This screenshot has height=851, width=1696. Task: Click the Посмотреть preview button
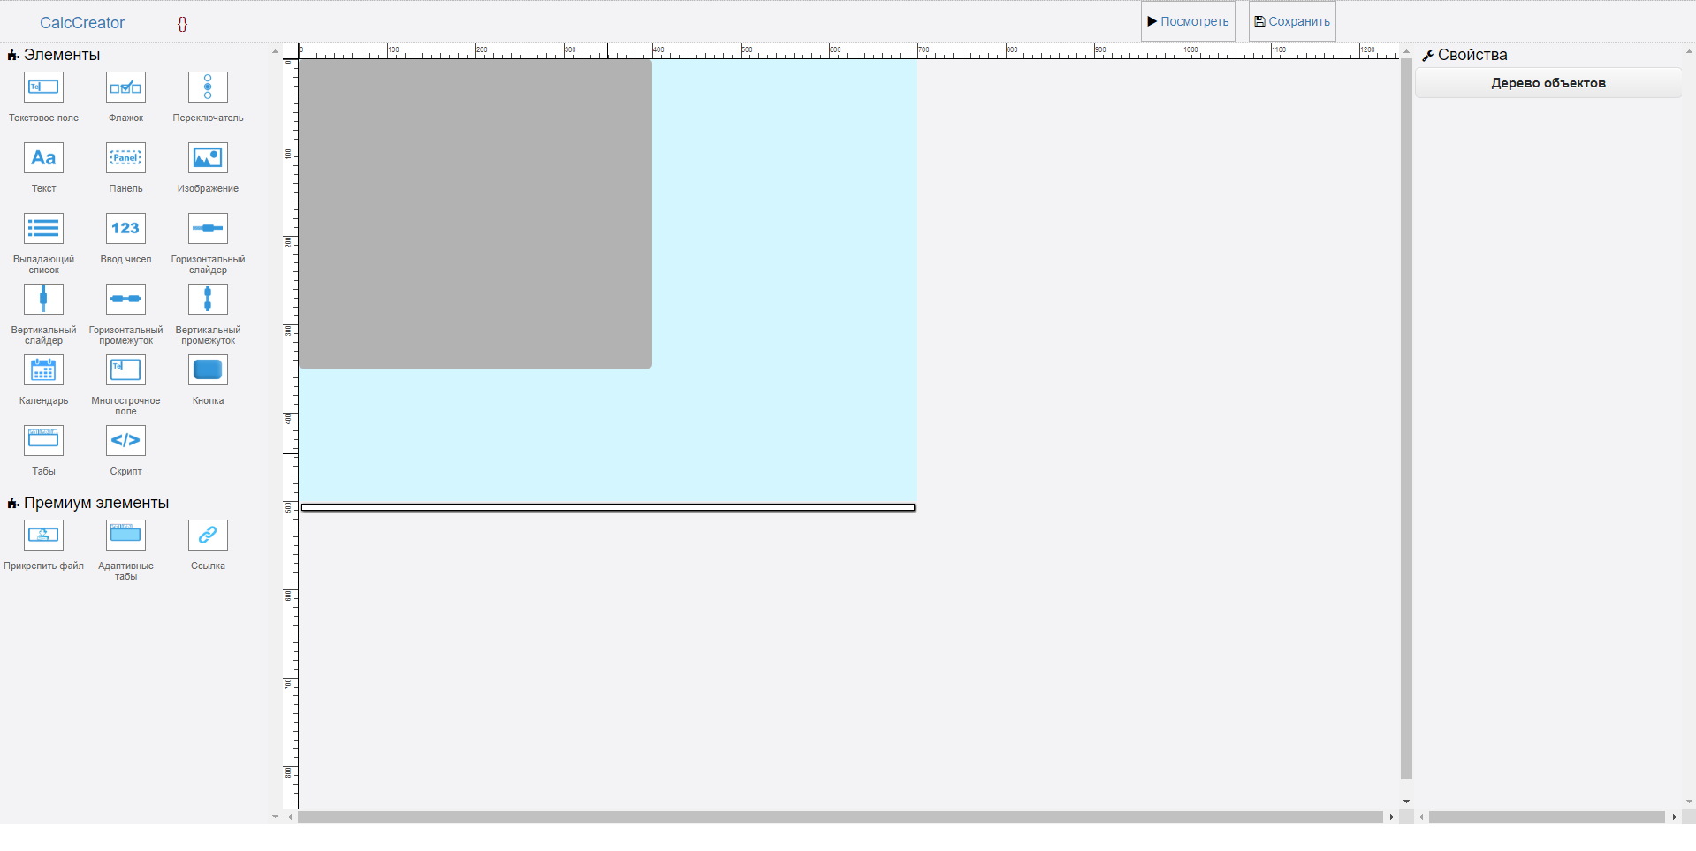1188,21
